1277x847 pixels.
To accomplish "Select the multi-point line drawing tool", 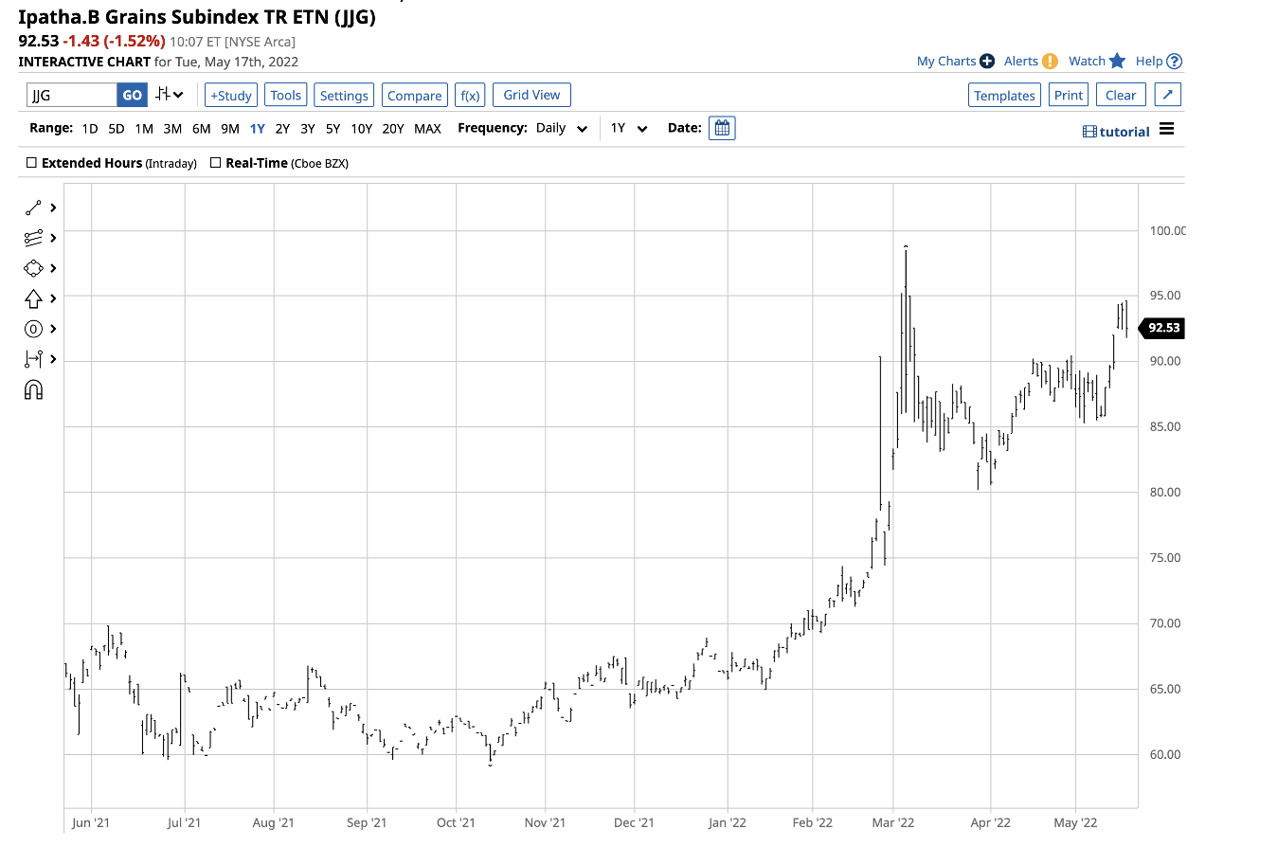I will [x=33, y=238].
